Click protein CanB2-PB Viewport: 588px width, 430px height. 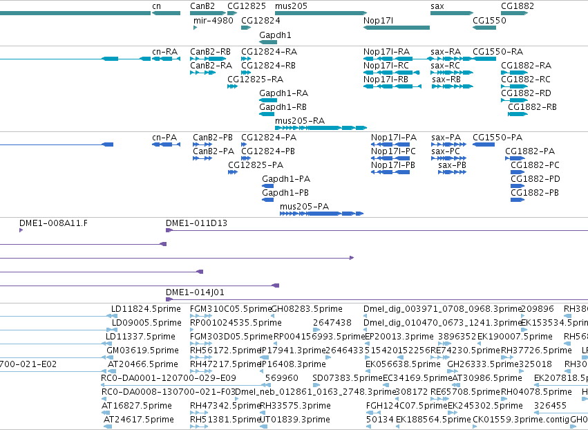coord(202,144)
